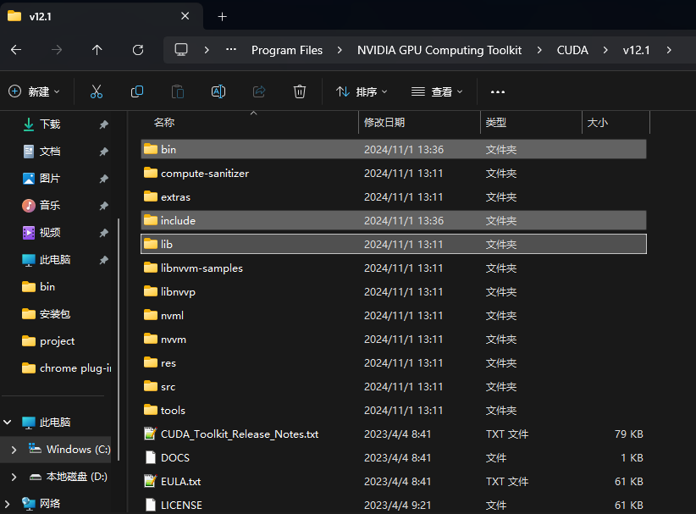
Task: Select the nvml folder
Action: [x=394, y=316]
